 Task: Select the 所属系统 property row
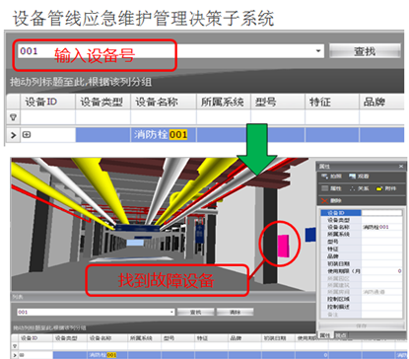362,235
